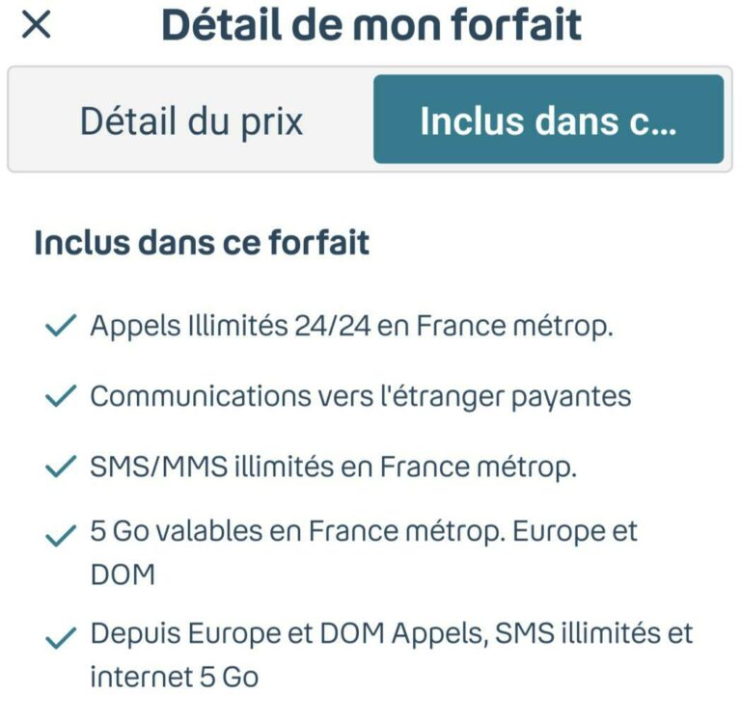Click the checkmark beside Appels Illimités 24/24

[x=61, y=327]
